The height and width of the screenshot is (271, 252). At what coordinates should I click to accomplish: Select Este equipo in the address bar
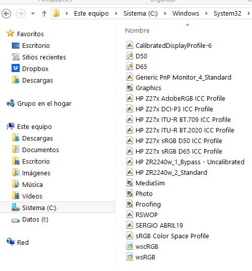(91, 13)
